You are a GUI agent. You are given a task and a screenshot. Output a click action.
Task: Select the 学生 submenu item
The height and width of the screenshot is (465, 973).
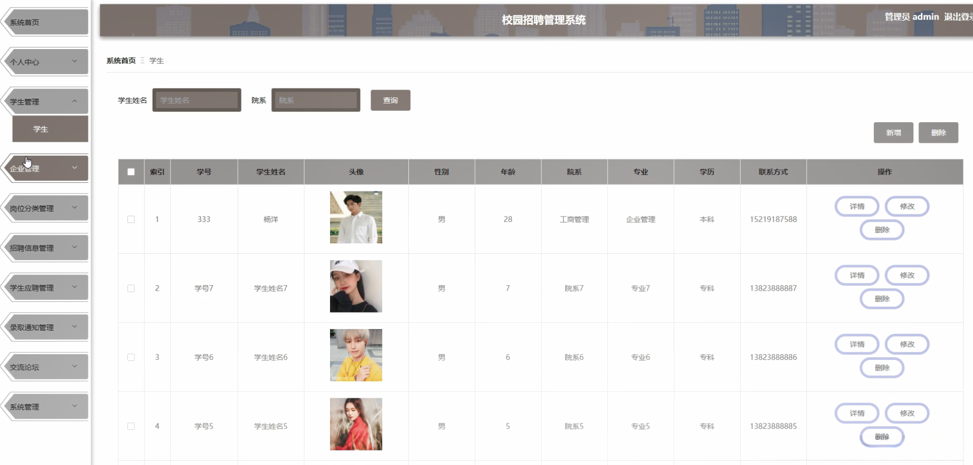click(x=50, y=129)
